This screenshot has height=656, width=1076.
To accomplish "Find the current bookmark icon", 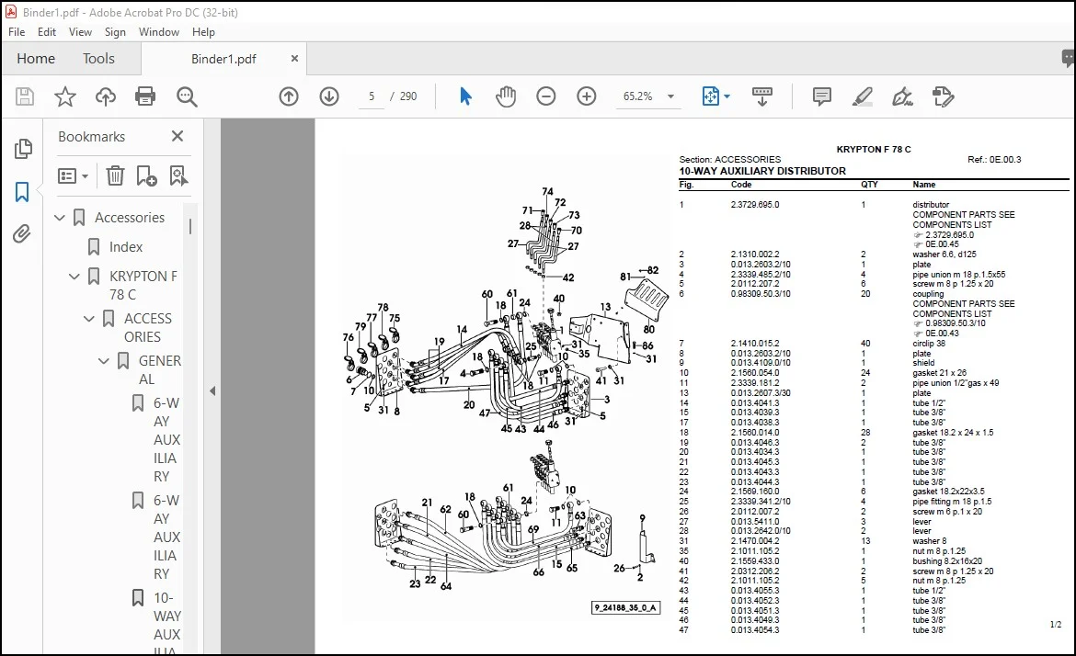I will pyautogui.click(x=178, y=176).
